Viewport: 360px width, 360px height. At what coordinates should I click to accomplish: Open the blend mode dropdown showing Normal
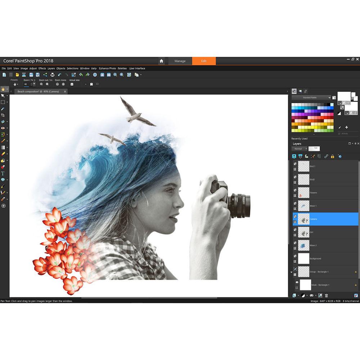(x=301, y=149)
